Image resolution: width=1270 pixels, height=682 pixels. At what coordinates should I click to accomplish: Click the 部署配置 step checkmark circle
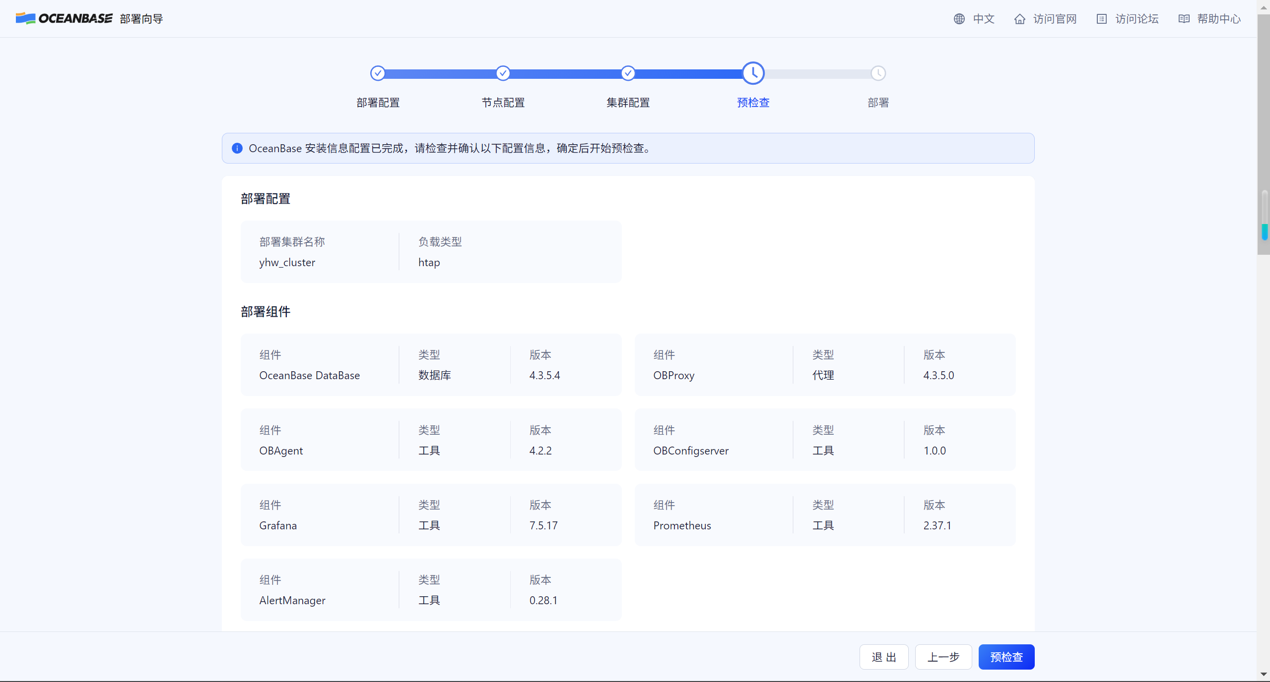pyautogui.click(x=378, y=73)
